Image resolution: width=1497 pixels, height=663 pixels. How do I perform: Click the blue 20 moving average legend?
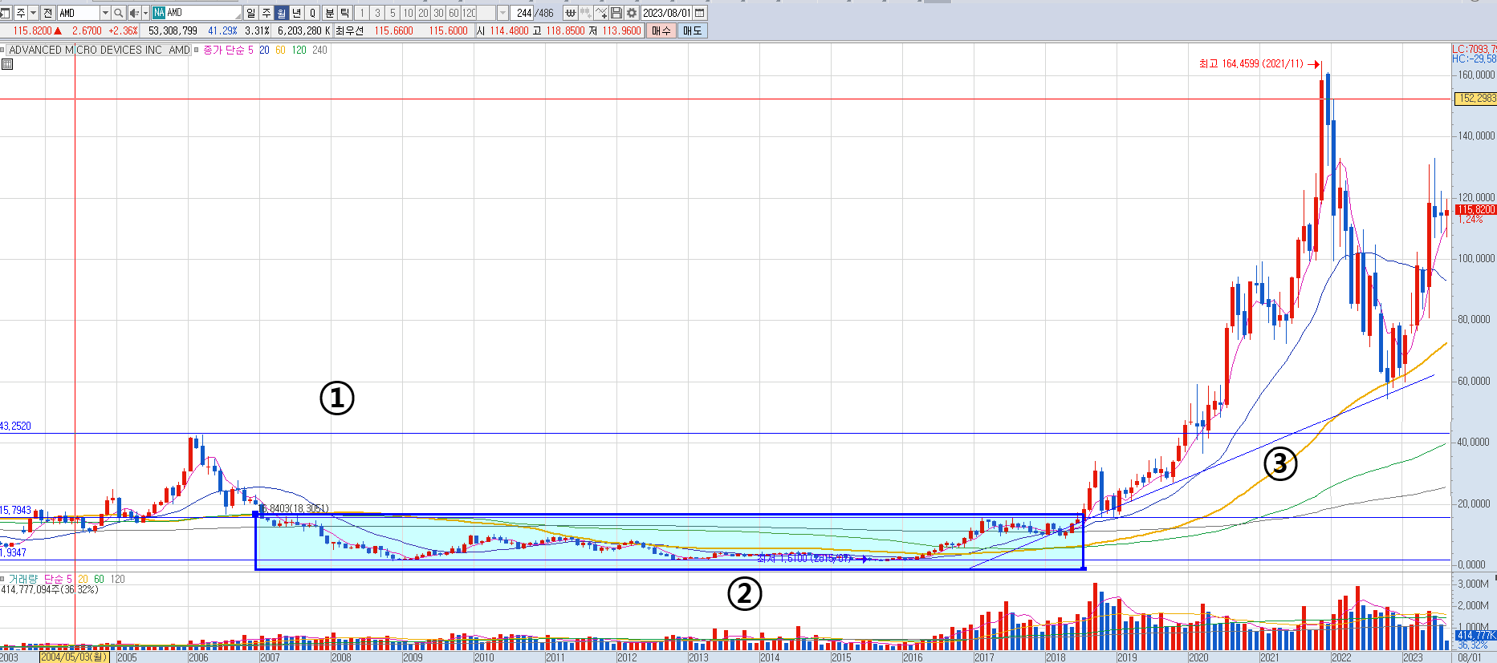264,50
